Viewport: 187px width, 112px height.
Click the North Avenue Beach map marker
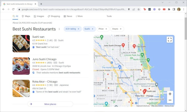(x=148, y=60)
